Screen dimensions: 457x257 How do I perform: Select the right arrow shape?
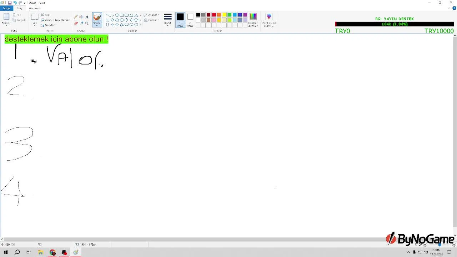coord(126,20)
